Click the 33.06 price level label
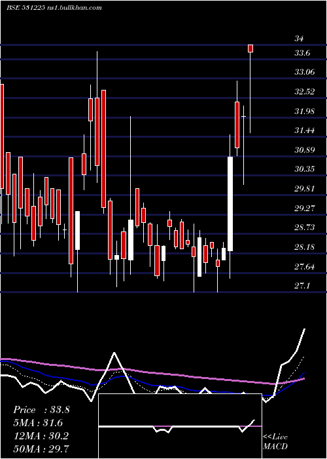 (305, 72)
